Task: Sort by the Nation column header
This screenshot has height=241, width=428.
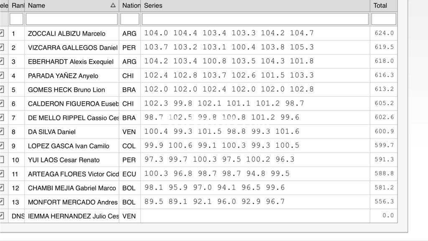Action: tap(130, 5)
